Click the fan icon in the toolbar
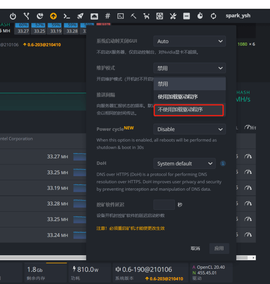Screen dimensions: 270x284 [x=160, y=16]
